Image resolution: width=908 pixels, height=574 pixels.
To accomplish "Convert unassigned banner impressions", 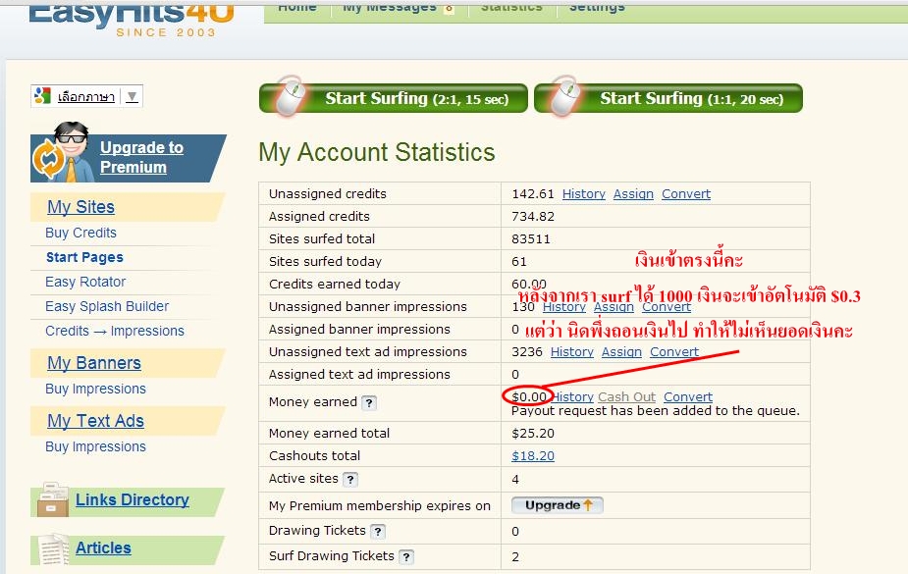I will tap(667, 307).
